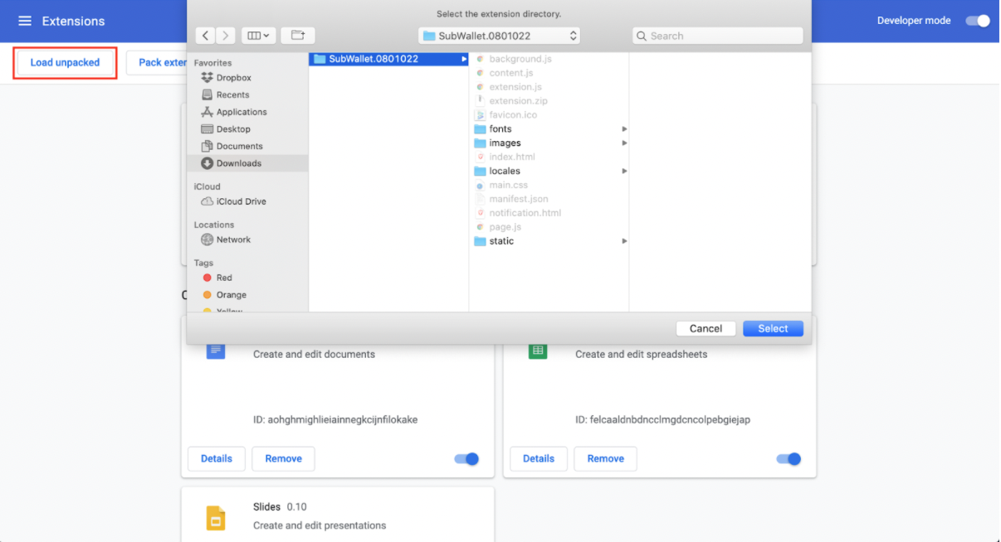Screen dimensions: 1001x542
Task: Open the locales folder
Action: 505,172
